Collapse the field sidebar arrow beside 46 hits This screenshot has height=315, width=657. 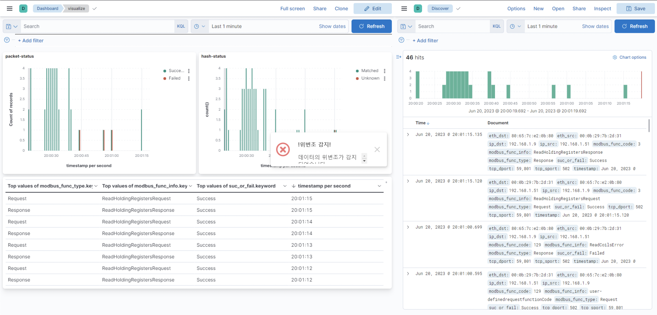[x=399, y=57]
